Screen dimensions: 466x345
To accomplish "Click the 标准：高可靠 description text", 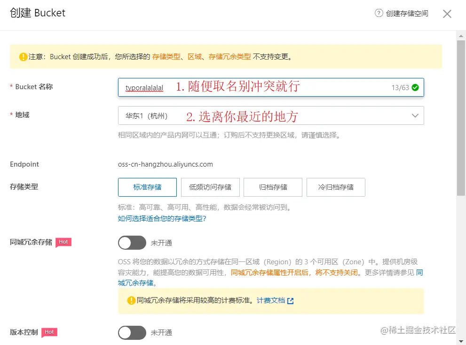I will (x=205, y=207).
